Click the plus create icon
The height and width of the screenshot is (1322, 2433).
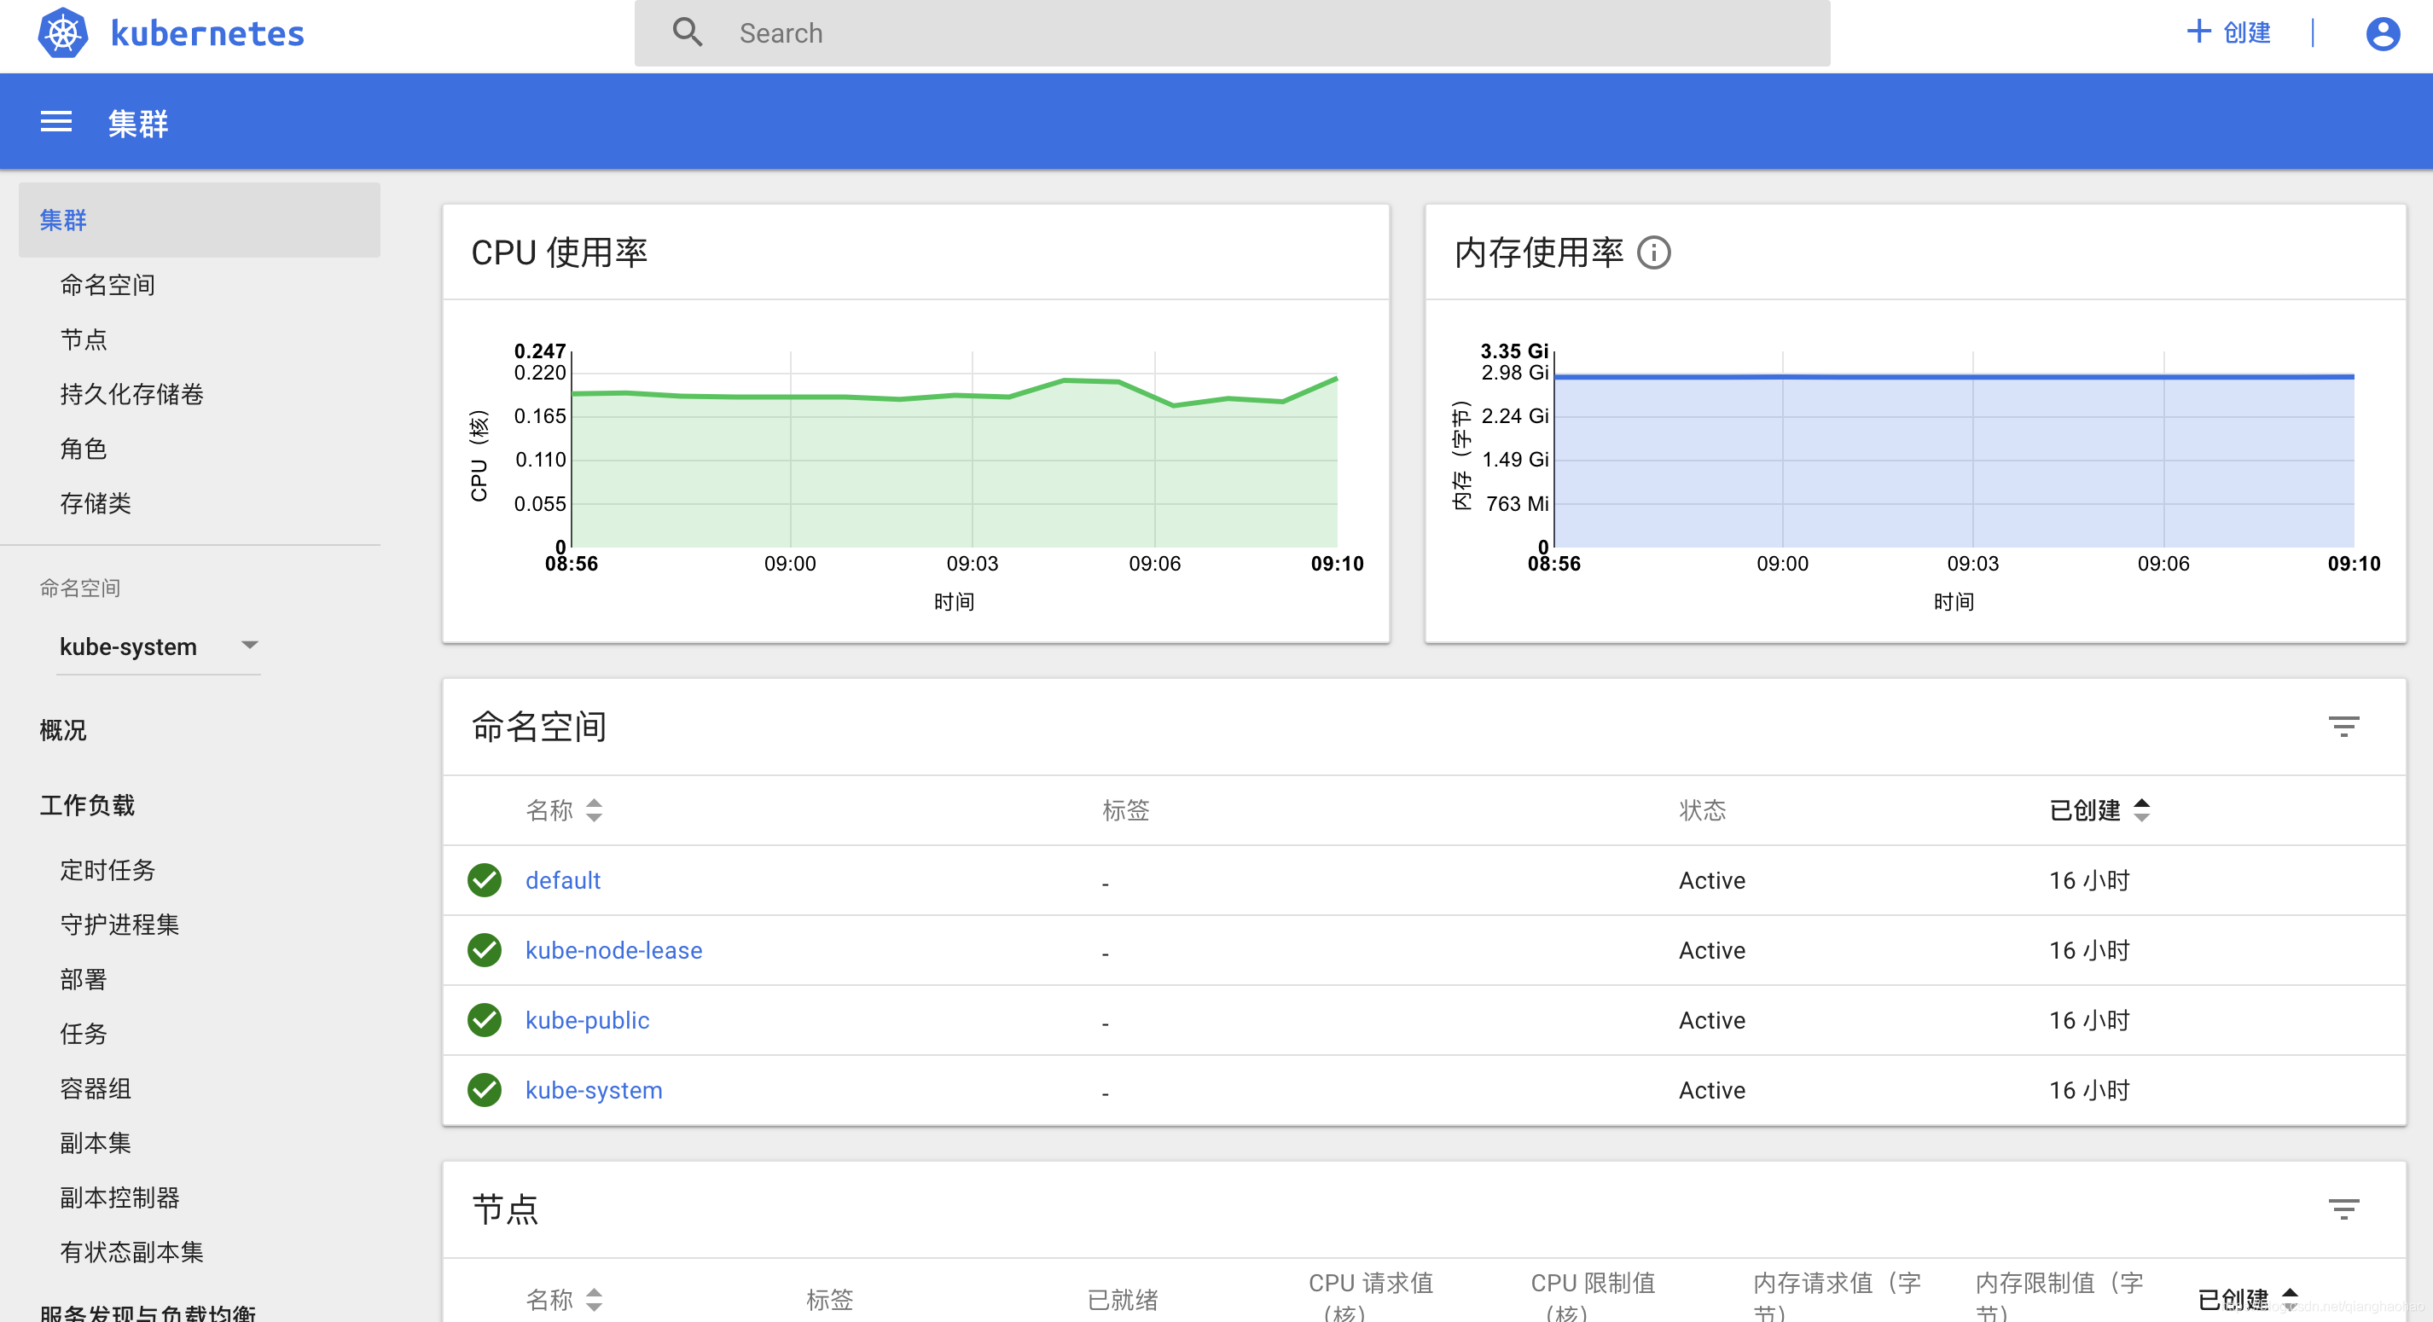2198,32
